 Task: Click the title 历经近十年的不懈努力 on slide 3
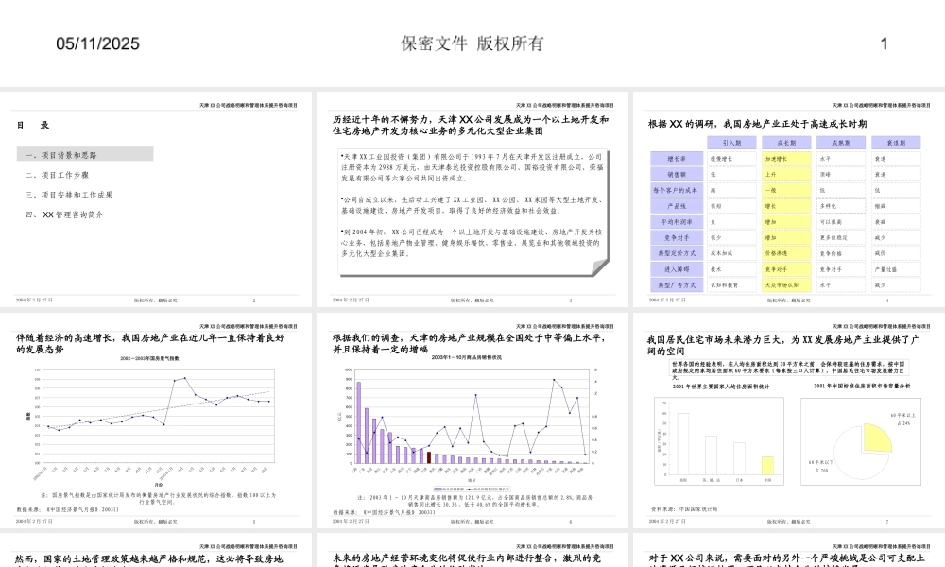(x=471, y=125)
